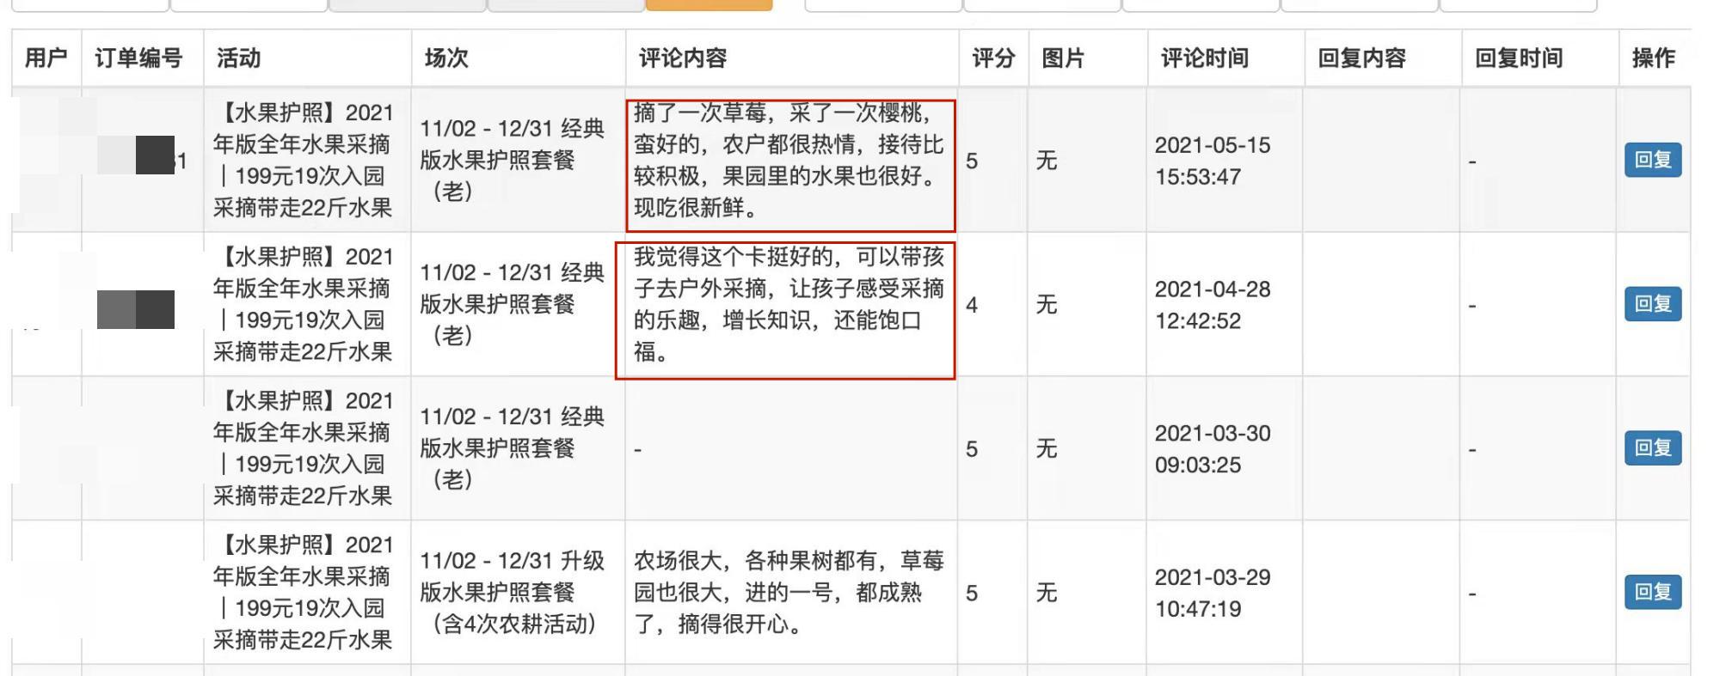
Task: Click the 评分 column header
Action: point(993,58)
